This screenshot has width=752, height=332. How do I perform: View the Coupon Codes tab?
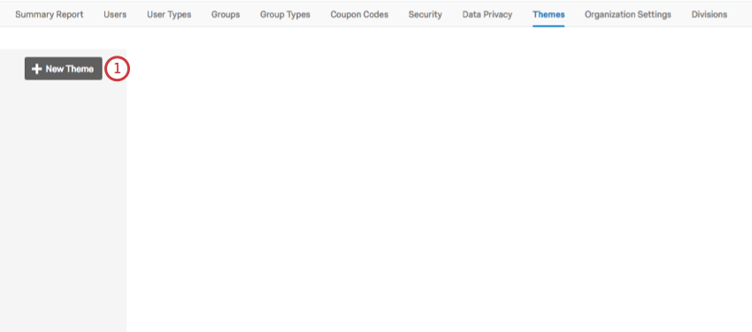point(359,14)
